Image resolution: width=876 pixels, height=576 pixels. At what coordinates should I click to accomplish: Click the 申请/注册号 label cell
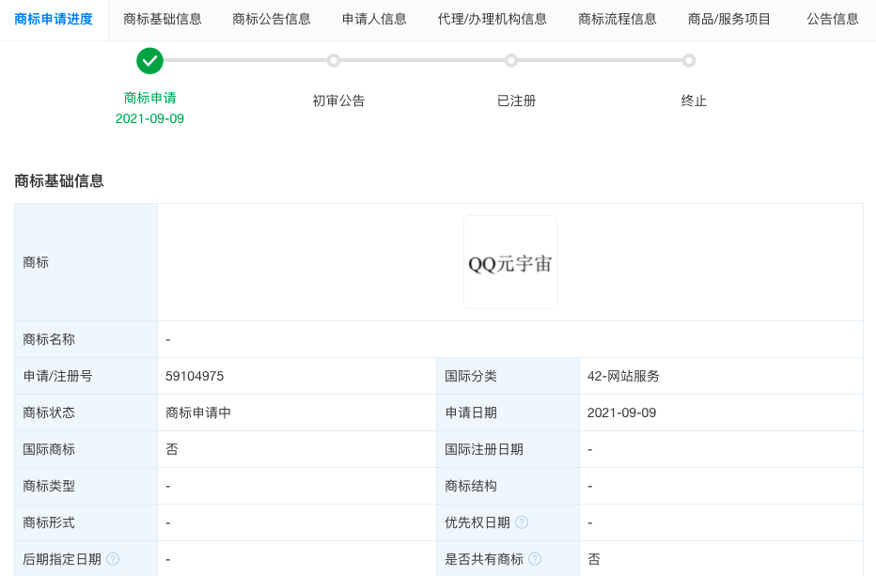click(86, 376)
